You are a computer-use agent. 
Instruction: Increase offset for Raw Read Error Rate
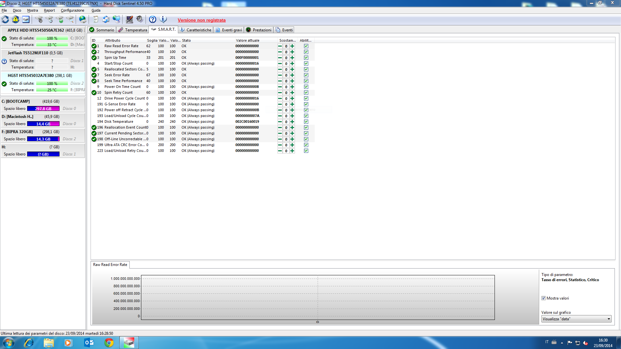(292, 46)
